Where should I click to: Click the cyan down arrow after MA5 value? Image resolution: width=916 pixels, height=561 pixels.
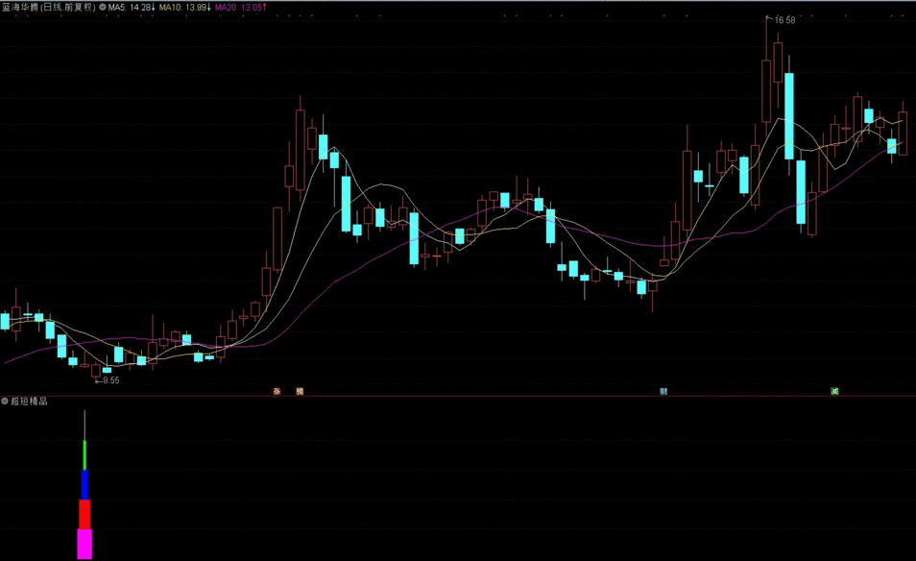[153, 8]
